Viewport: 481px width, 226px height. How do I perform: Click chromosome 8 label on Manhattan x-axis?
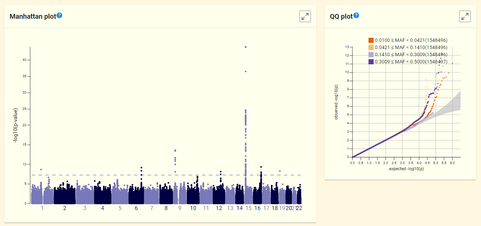point(166,208)
